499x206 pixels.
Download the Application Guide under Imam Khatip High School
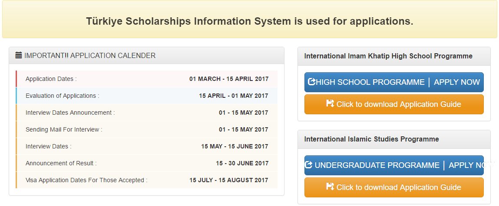click(393, 104)
